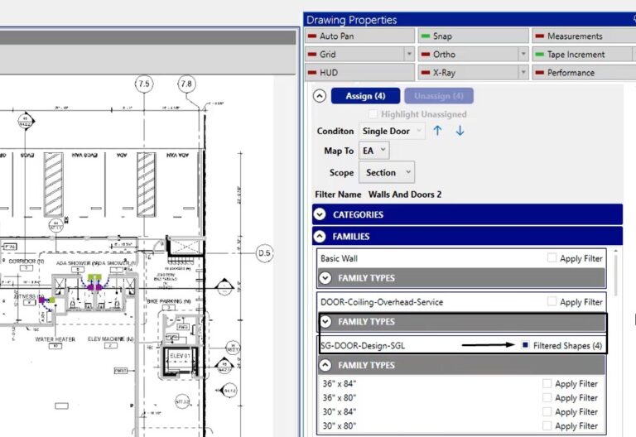636x437 pixels.
Task: Open the Condition dropdown showing Single Door
Action: click(x=392, y=131)
